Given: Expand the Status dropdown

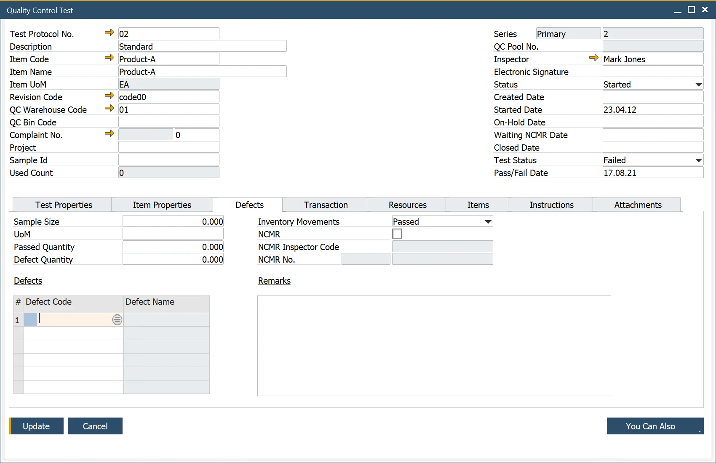Looking at the screenshot, I should tap(698, 85).
